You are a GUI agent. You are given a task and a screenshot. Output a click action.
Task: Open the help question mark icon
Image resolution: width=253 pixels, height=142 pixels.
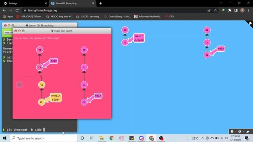click(232, 131)
